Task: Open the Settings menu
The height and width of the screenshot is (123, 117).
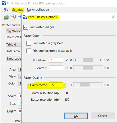Action: 17,10
